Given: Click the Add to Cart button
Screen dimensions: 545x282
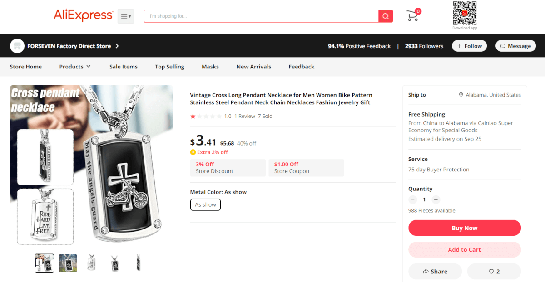Looking at the screenshot, I should pyautogui.click(x=465, y=249).
